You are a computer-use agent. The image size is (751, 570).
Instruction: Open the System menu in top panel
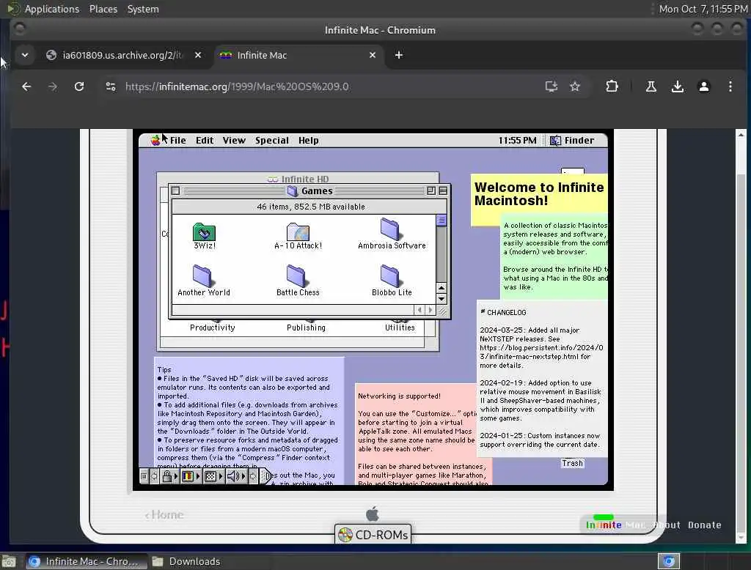pyautogui.click(x=143, y=9)
